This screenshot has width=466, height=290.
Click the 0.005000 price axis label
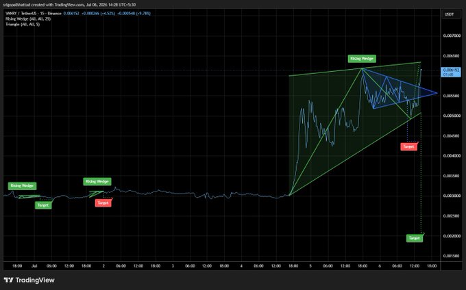452,116
